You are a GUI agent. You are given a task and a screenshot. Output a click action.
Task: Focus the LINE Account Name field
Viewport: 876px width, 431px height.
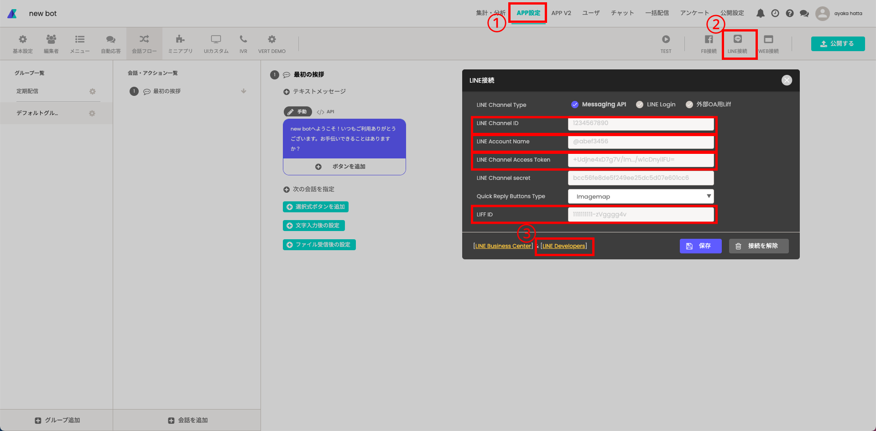click(641, 142)
